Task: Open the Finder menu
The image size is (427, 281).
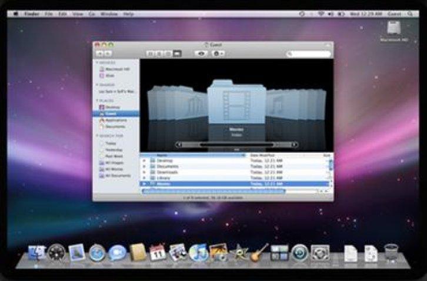Action: click(x=32, y=14)
